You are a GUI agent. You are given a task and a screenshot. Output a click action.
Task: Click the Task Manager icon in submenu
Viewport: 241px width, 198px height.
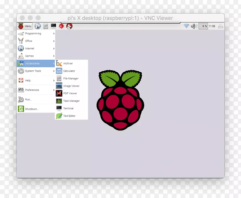point(59,101)
